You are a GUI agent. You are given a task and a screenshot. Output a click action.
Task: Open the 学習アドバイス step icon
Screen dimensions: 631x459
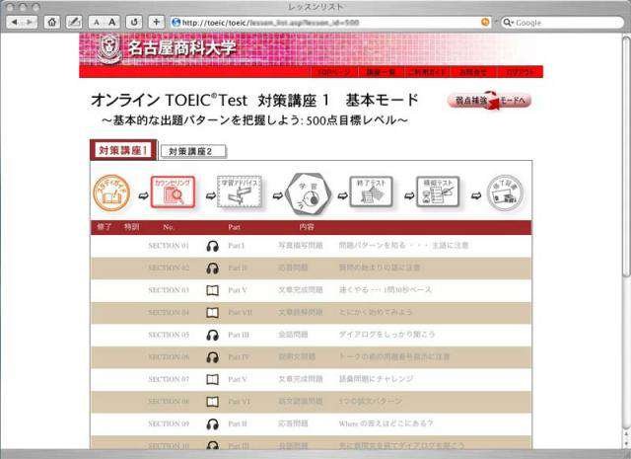[240, 192]
